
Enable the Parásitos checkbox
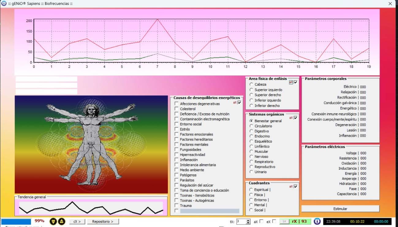[x=177, y=180]
